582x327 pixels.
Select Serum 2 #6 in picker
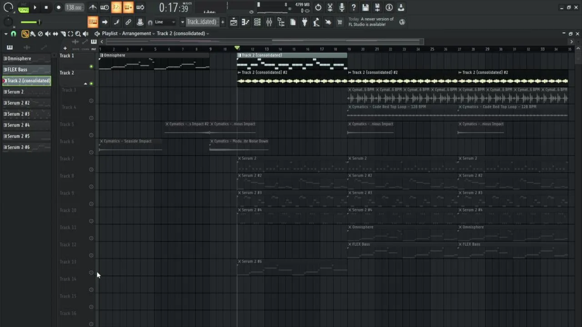point(26,147)
